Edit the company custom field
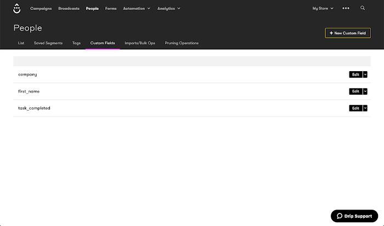 [355, 74]
